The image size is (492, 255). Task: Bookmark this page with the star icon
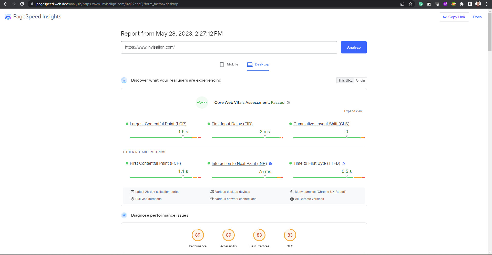411,4
